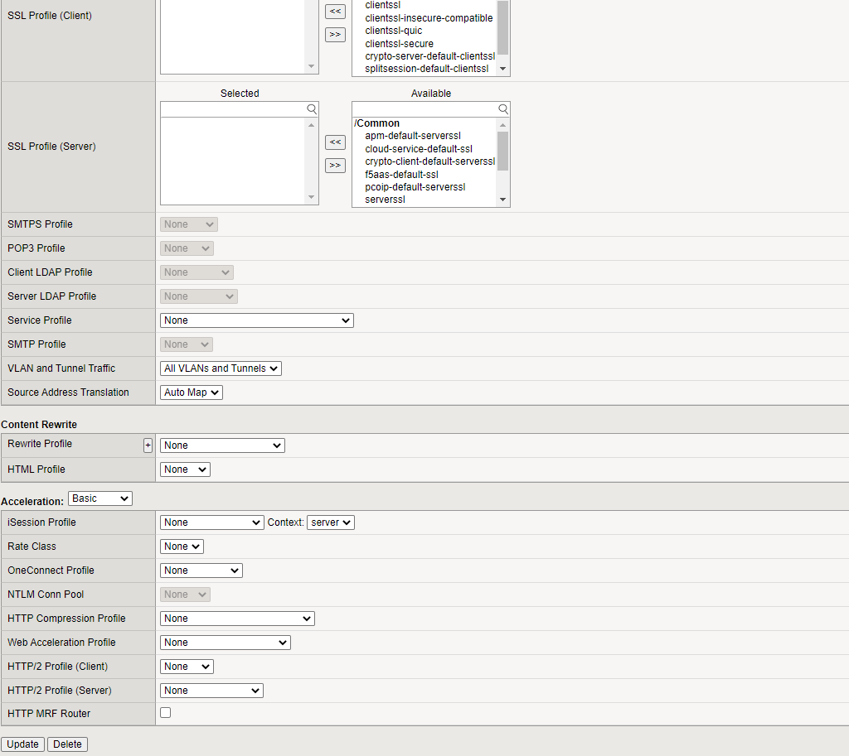Screen dimensions: 849x756
Task: Open the Service Profile dropdown
Action: pos(256,320)
